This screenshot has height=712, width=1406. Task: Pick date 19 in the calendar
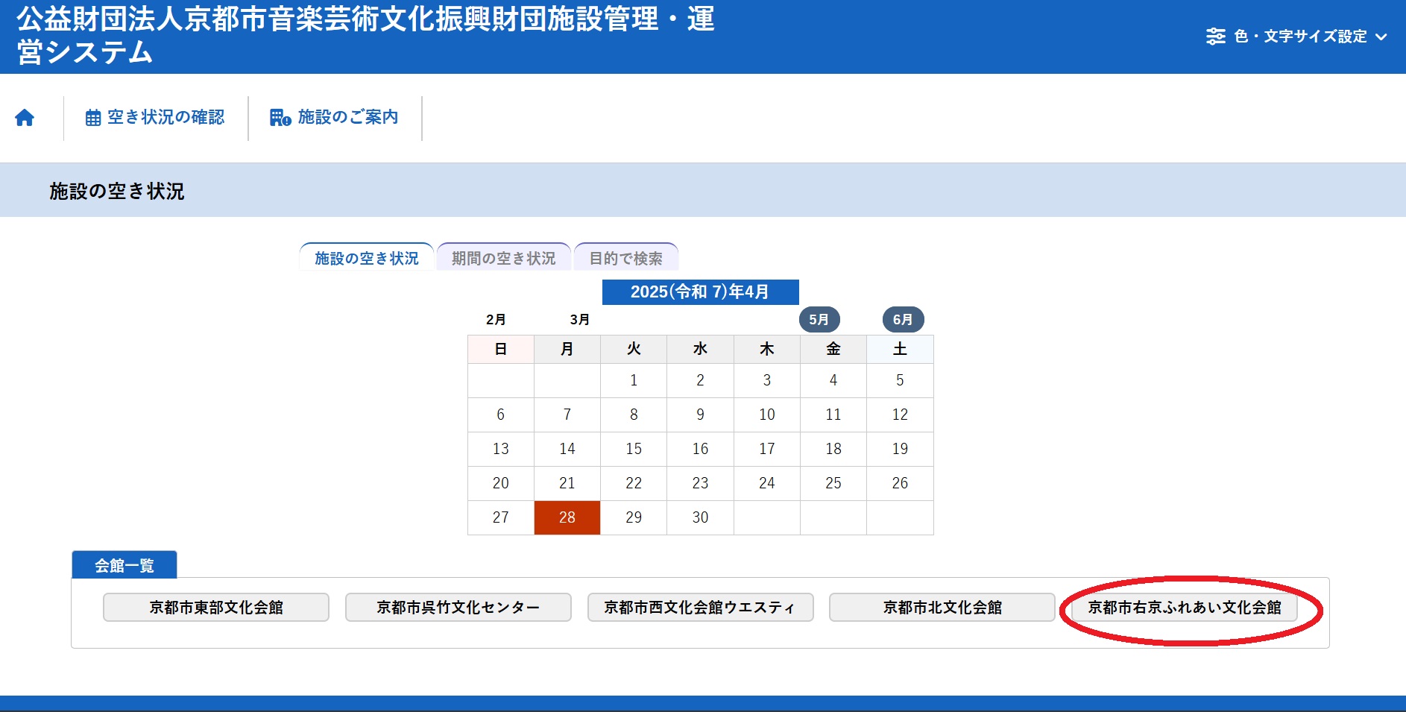[900, 449]
